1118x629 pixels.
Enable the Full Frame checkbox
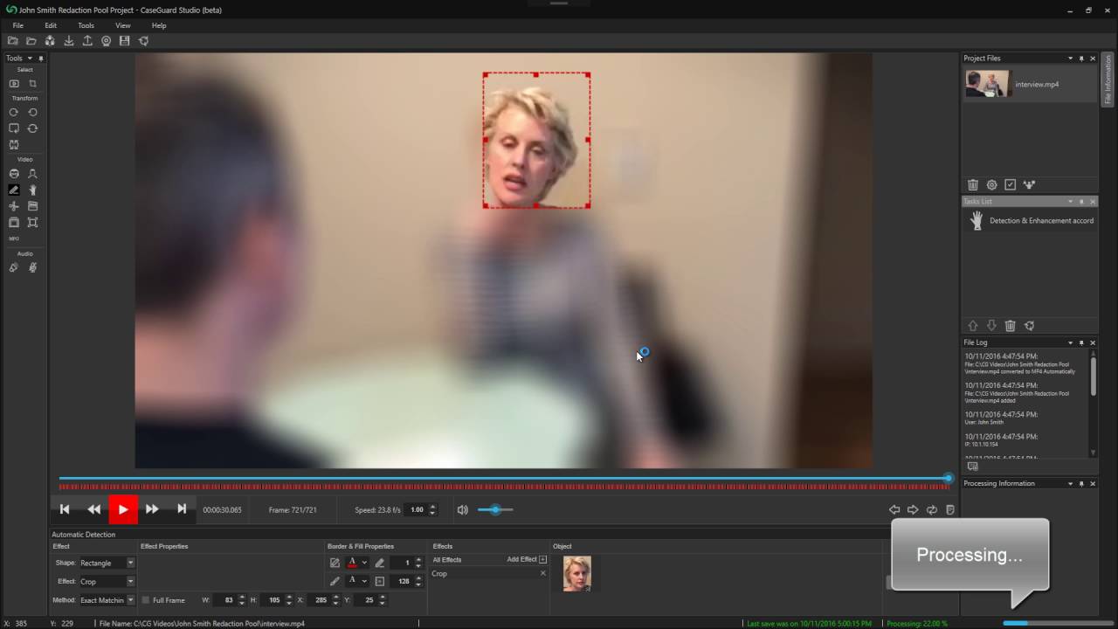click(146, 600)
